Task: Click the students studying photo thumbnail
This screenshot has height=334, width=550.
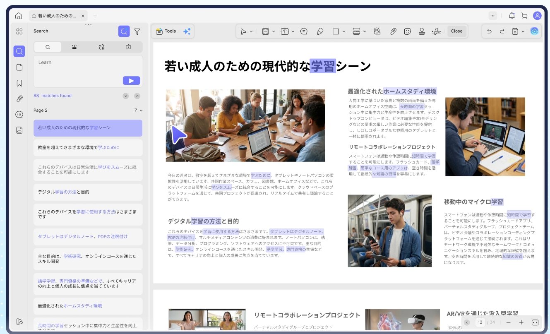Action: (245, 125)
